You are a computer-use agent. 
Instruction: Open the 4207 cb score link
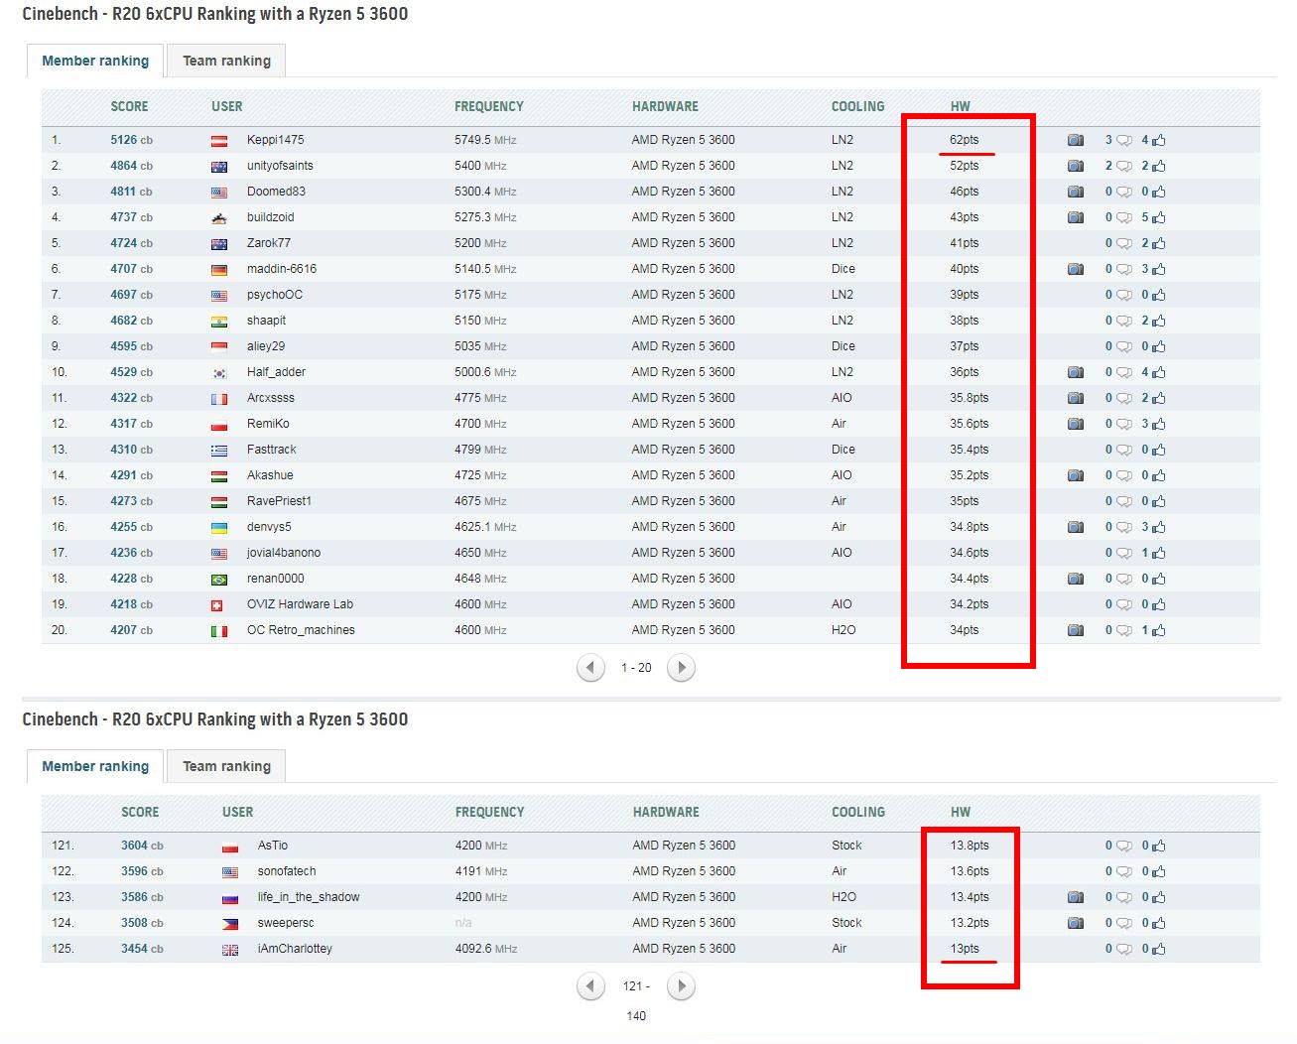[x=131, y=630]
